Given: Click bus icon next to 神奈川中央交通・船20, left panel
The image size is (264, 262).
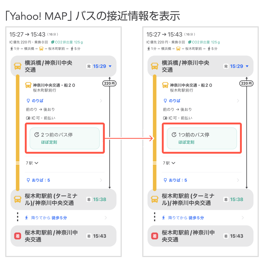Looking at the screenshot, I should pos(28,85).
